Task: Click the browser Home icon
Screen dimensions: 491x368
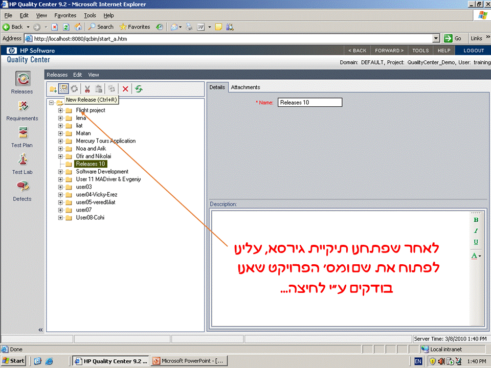Action: [x=78, y=27]
